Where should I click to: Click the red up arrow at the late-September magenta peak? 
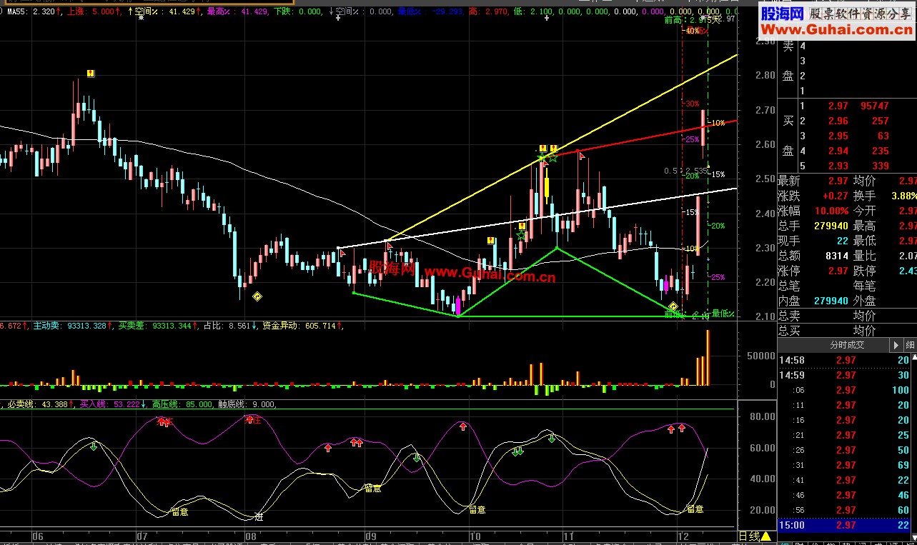click(462, 426)
